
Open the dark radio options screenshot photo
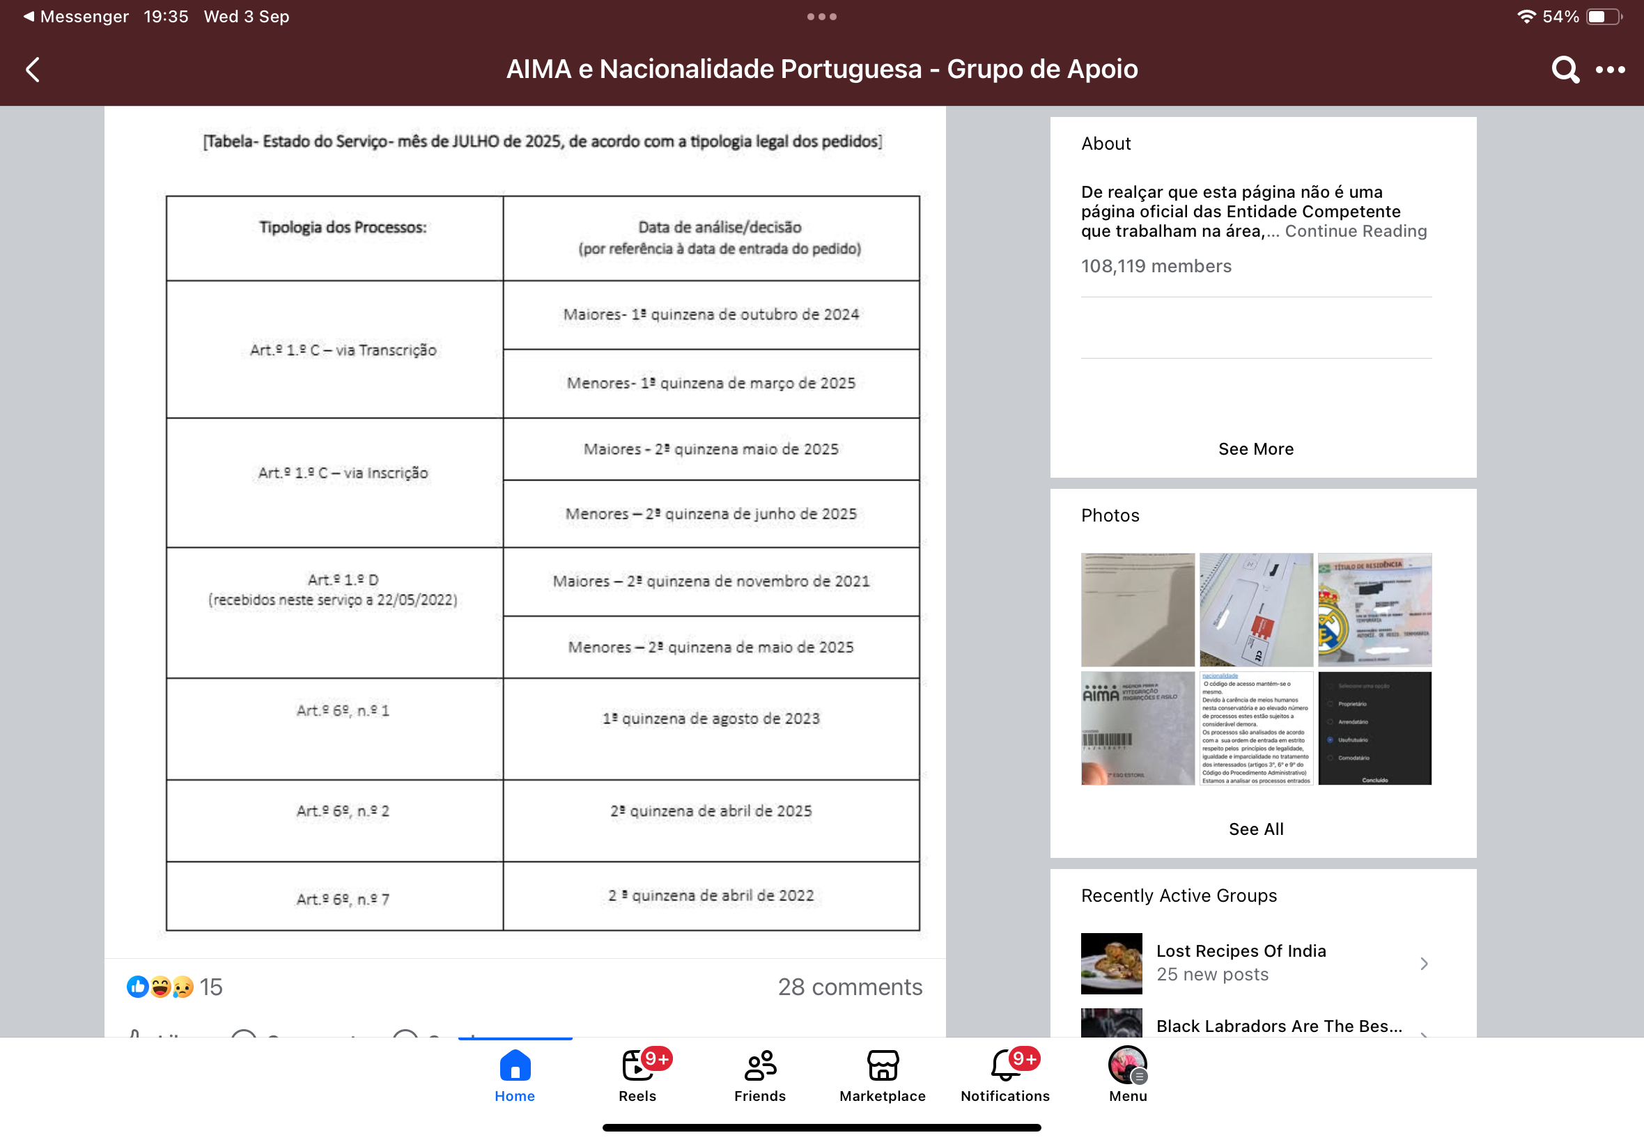pos(1374,728)
